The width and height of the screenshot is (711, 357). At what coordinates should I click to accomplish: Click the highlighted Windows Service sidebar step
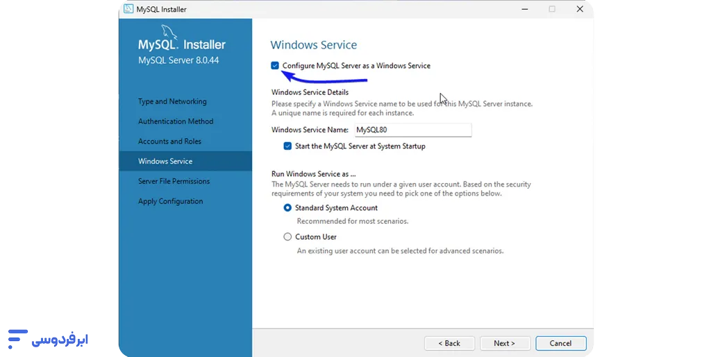pyautogui.click(x=165, y=162)
